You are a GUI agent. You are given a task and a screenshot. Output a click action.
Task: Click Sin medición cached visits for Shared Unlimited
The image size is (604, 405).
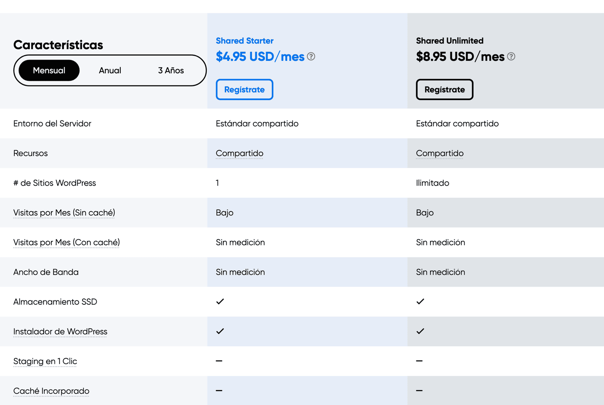(440, 242)
